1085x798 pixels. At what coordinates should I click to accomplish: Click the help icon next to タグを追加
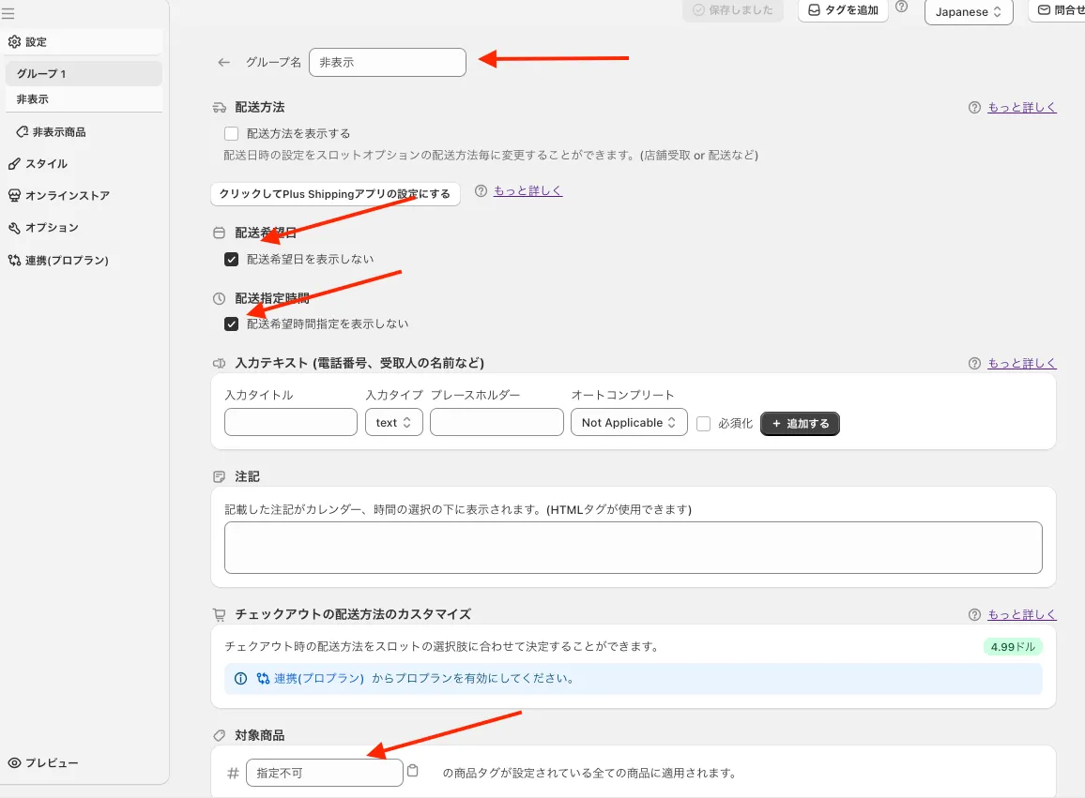902,7
